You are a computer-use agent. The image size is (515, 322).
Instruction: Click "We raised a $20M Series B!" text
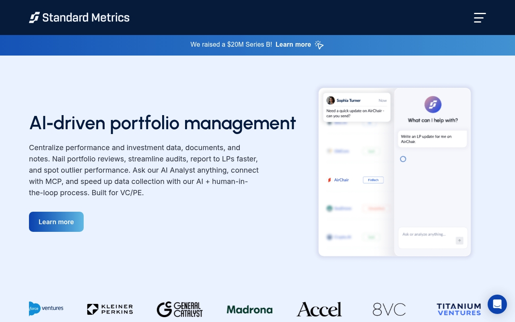point(231,45)
